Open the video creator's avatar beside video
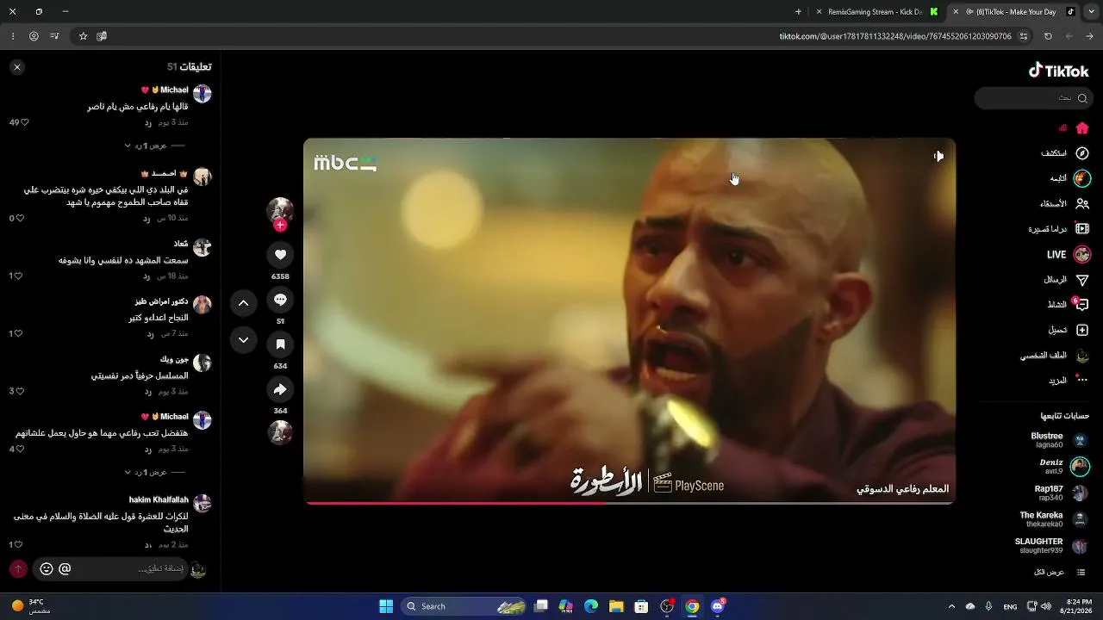This screenshot has width=1103, height=620. [280, 210]
